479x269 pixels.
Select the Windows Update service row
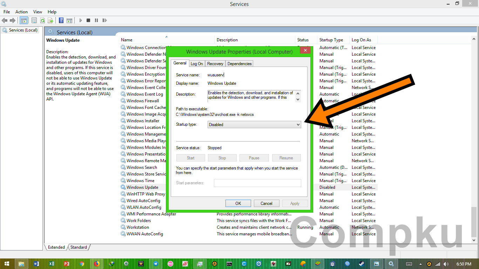pos(249,187)
